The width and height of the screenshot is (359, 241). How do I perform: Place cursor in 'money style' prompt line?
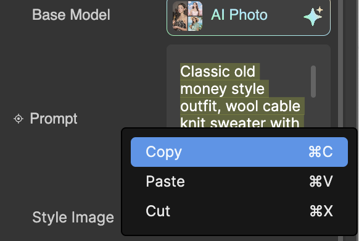[x=222, y=89]
